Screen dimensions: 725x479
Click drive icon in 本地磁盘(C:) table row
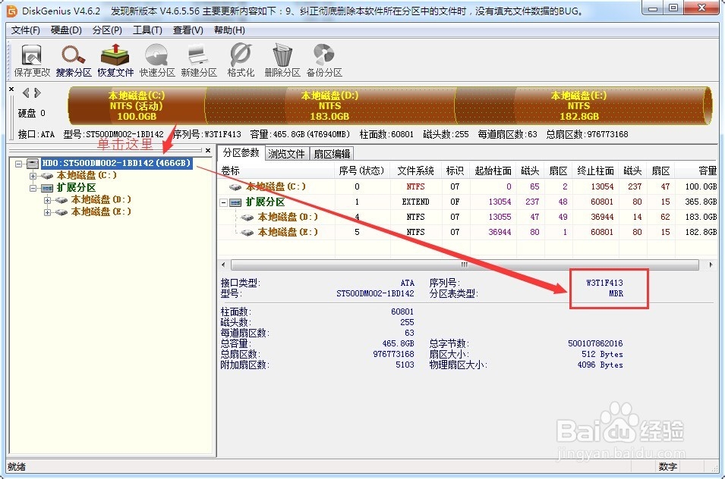click(235, 187)
